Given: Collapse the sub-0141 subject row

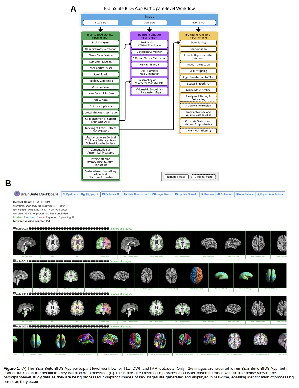Looking at the screenshot, I should 14,294.
